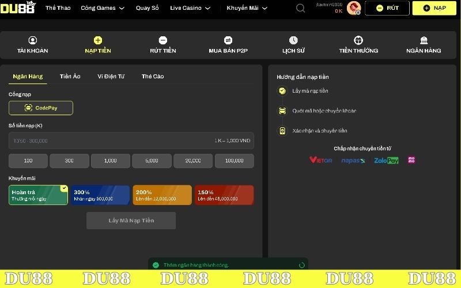Choose the 100,000 quick amount
Viewport: 461px width, 288px height.
click(x=235, y=161)
